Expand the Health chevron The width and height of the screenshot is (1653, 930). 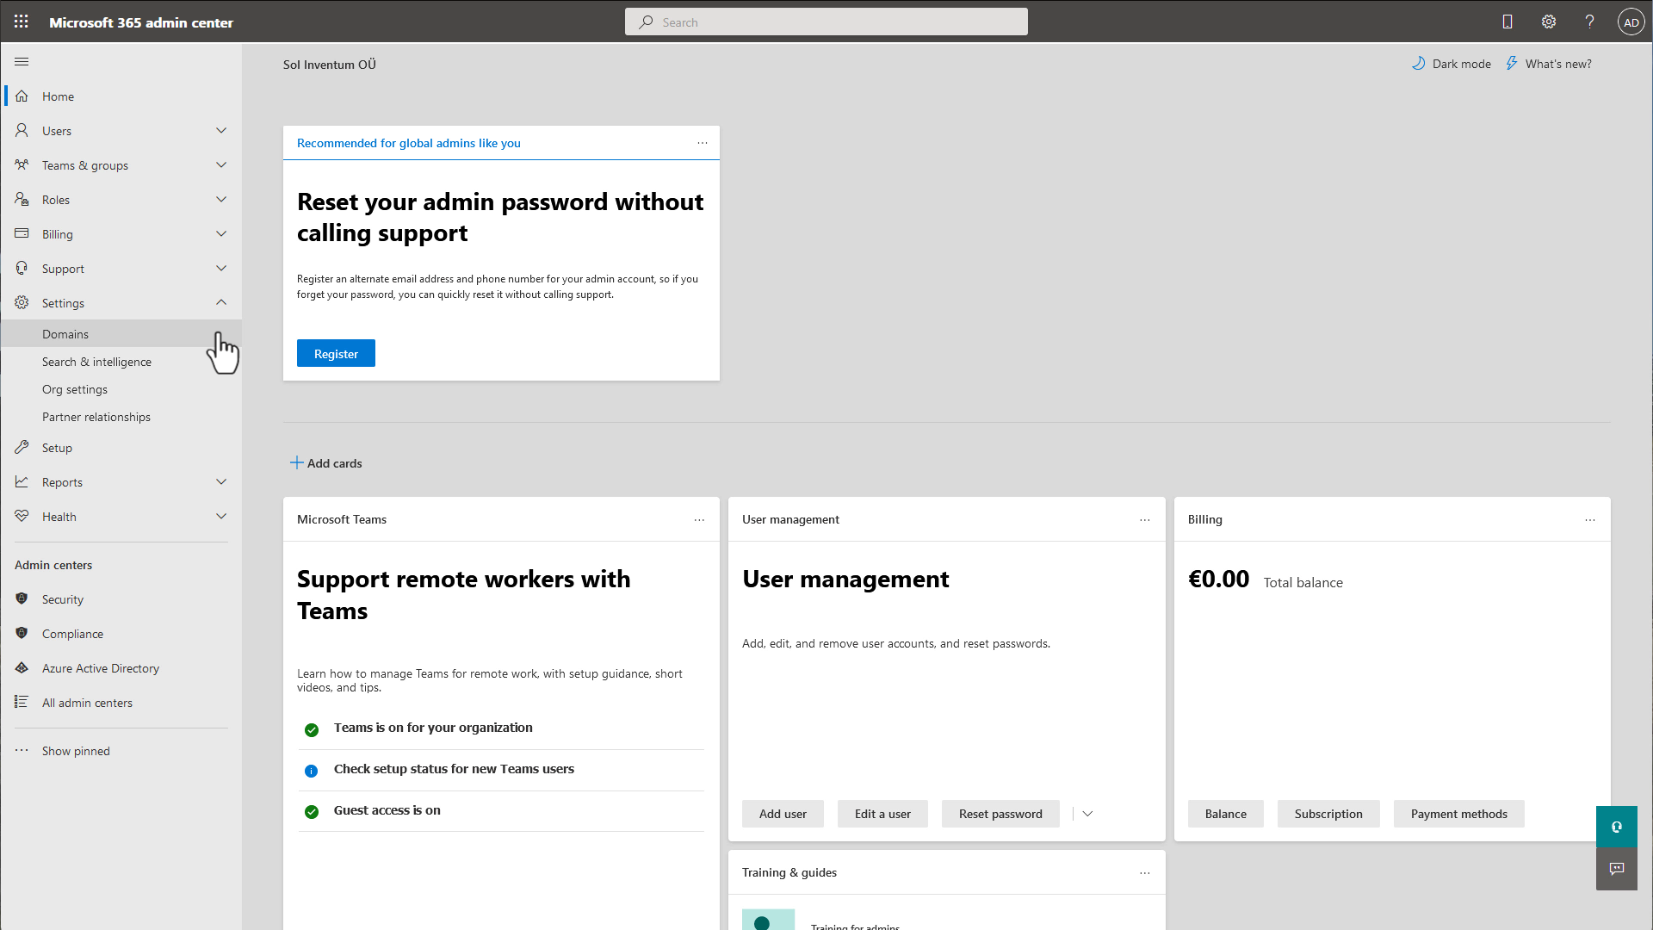(x=221, y=517)
